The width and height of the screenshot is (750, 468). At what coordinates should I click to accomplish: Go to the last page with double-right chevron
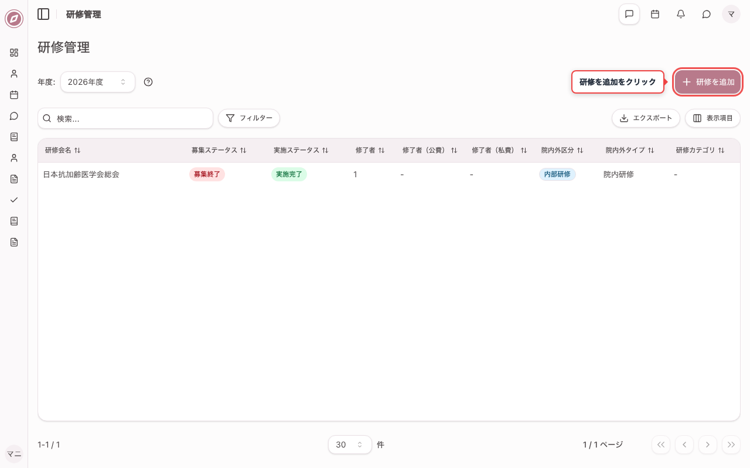(731, 445)
